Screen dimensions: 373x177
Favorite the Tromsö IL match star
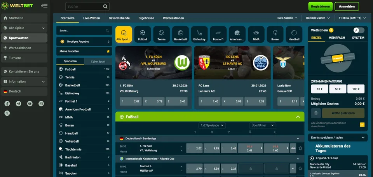pos(300,168)
